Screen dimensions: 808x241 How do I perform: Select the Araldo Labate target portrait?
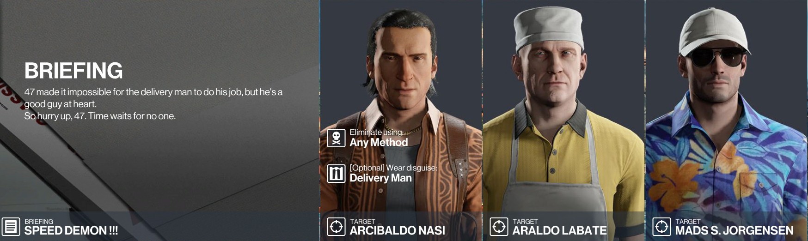563,106
